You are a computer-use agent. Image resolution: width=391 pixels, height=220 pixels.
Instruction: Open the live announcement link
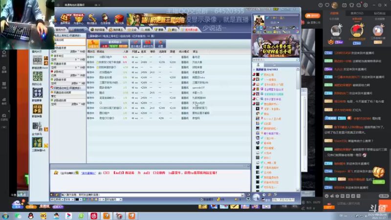(x=314, y=22)
